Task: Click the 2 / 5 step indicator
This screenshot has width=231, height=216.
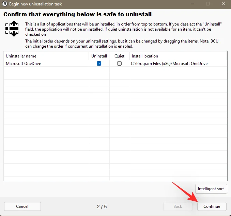Action: (102, 206)
